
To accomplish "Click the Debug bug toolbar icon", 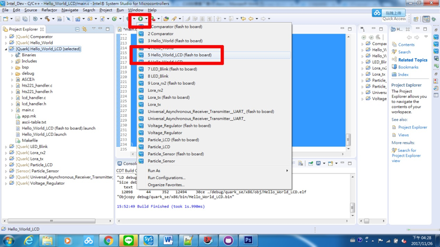I will coord(128,19).
